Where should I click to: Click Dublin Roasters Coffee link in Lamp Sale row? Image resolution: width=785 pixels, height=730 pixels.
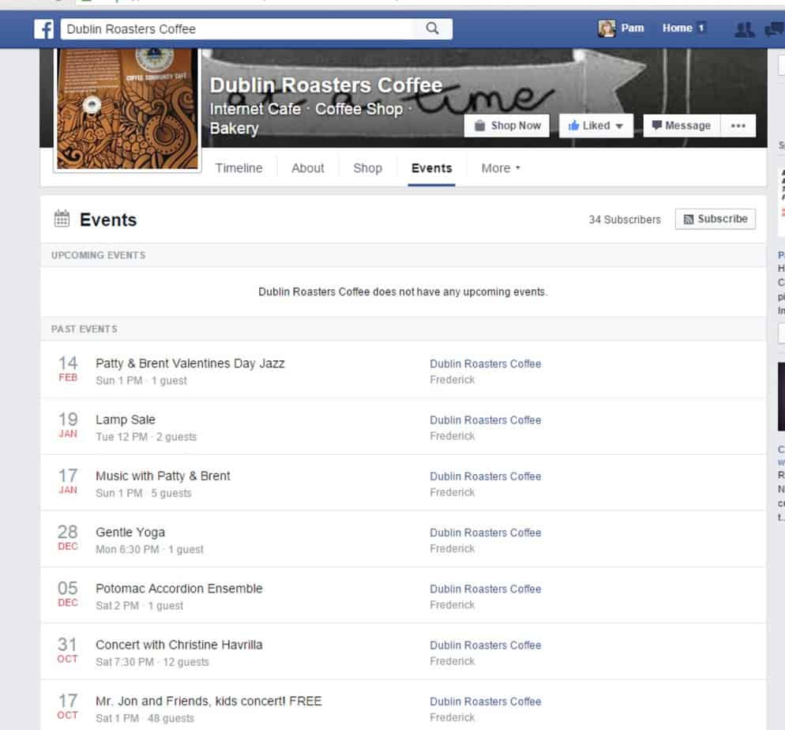click(485, 420)
